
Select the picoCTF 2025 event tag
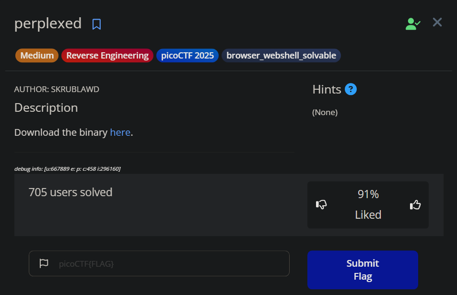pyautogui.click(x=187, y=55)
